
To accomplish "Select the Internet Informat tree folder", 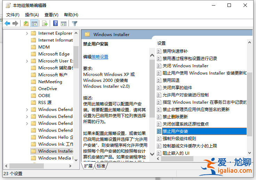I will click(52, 40).
